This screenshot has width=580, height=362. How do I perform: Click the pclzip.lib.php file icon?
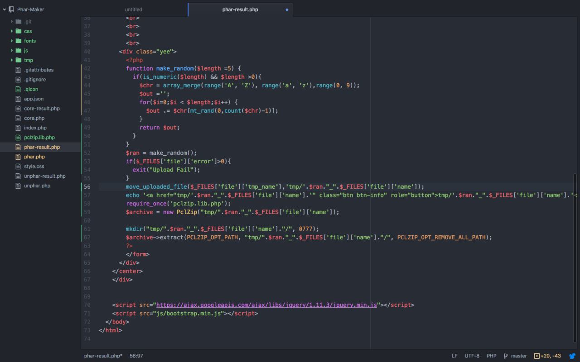click(x=19, y=138)
